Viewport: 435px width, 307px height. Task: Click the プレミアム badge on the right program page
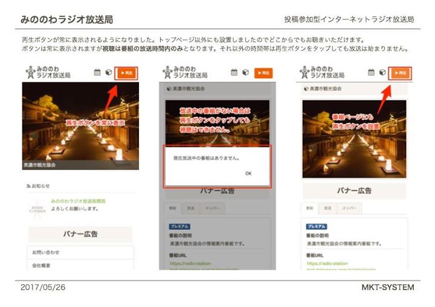coord(317,226)
